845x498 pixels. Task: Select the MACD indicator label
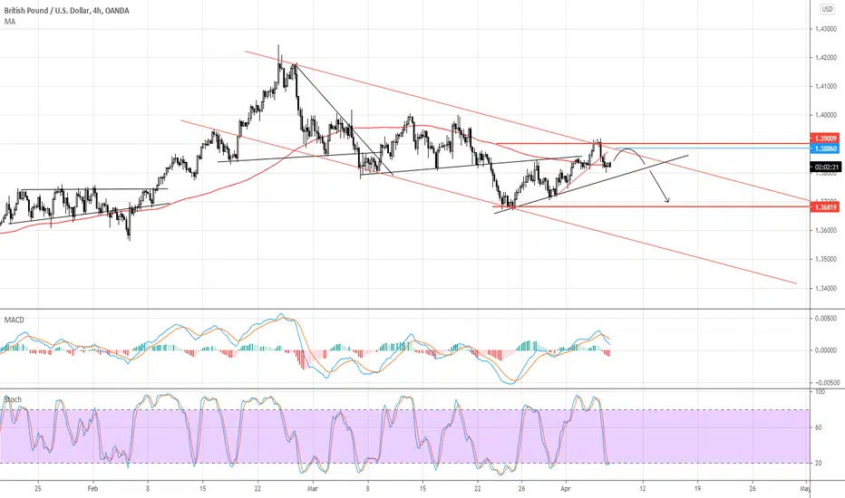pos(14,320)
